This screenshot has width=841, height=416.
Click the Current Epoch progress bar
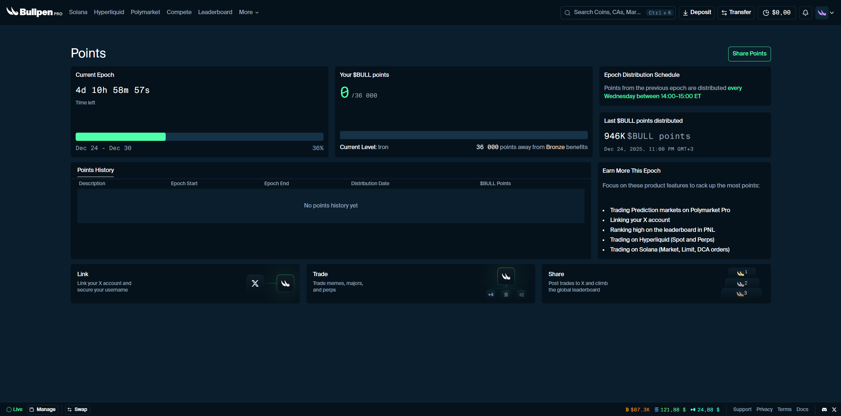tap(199, 137)
